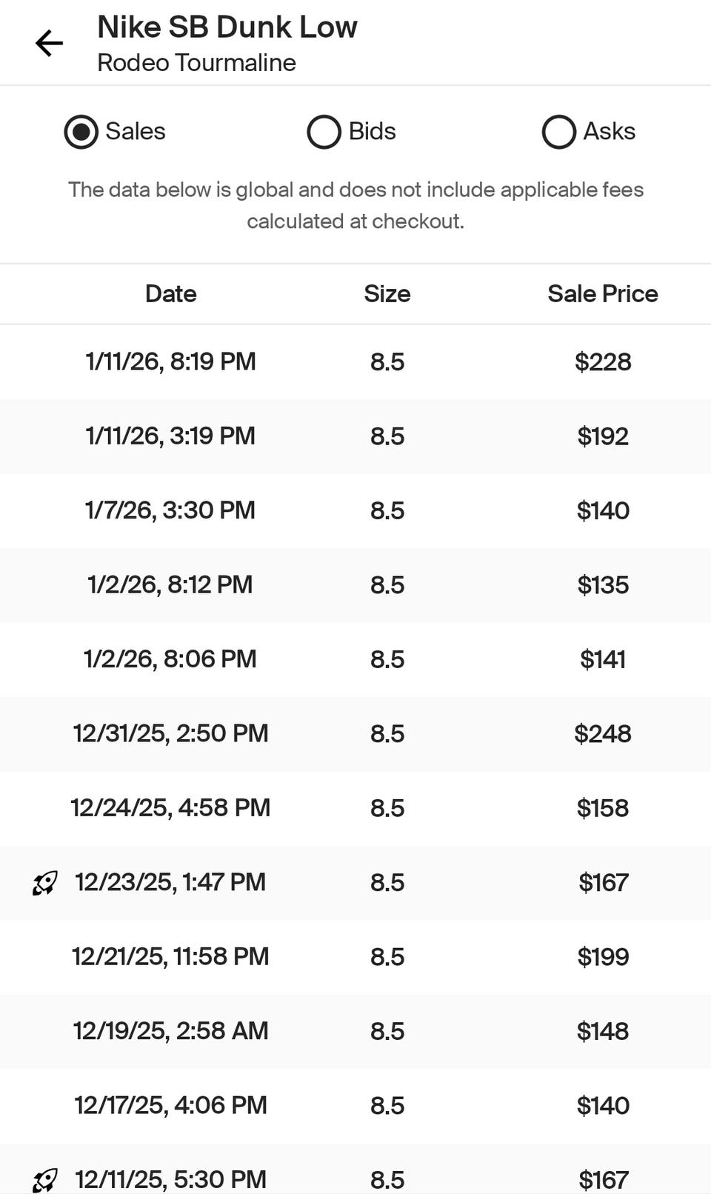
Task: Click the Size column header
Action: pos(387,294)
